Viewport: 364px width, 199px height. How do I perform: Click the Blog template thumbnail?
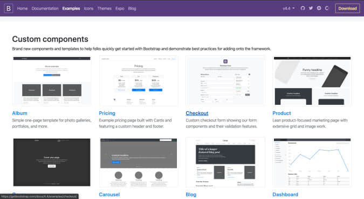coord(225,162)
